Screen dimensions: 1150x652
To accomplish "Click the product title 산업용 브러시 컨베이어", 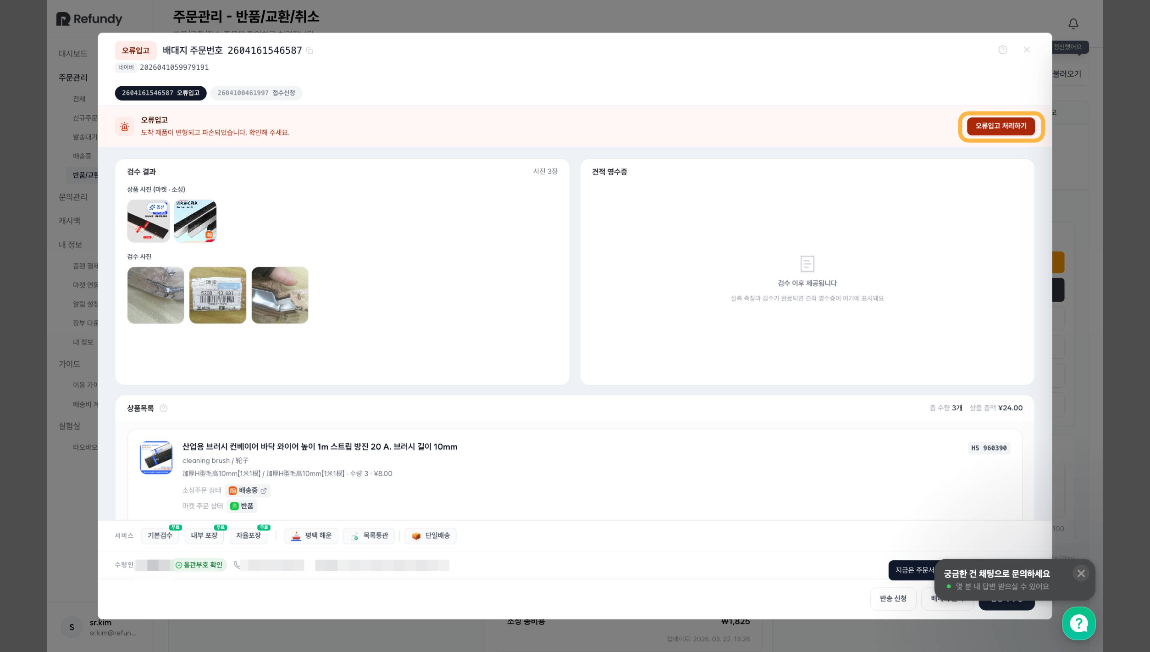I will pos(320,447).
